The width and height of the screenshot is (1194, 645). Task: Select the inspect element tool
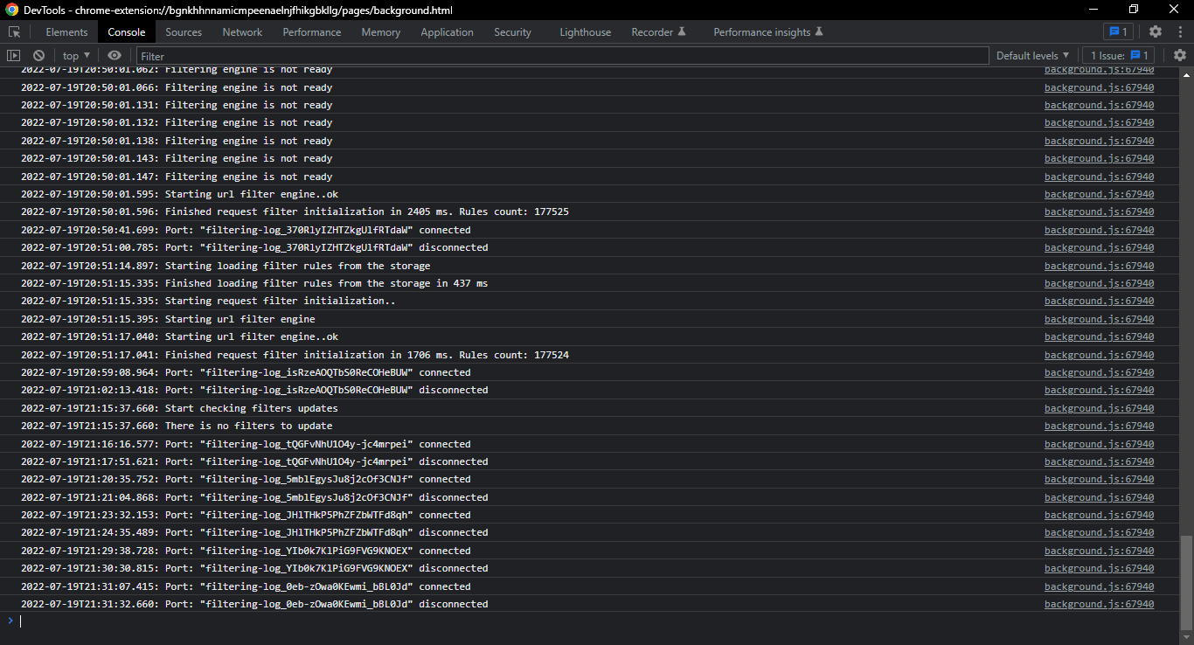point(14,31)
